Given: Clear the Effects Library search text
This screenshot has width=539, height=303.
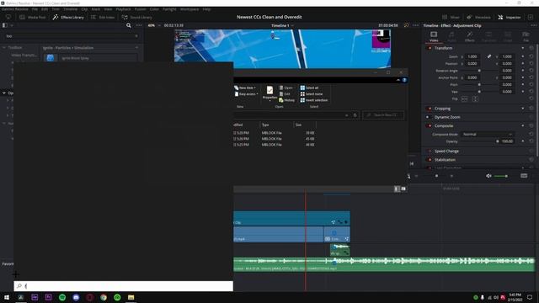Looking at the screenshot, I should [136, 36].
